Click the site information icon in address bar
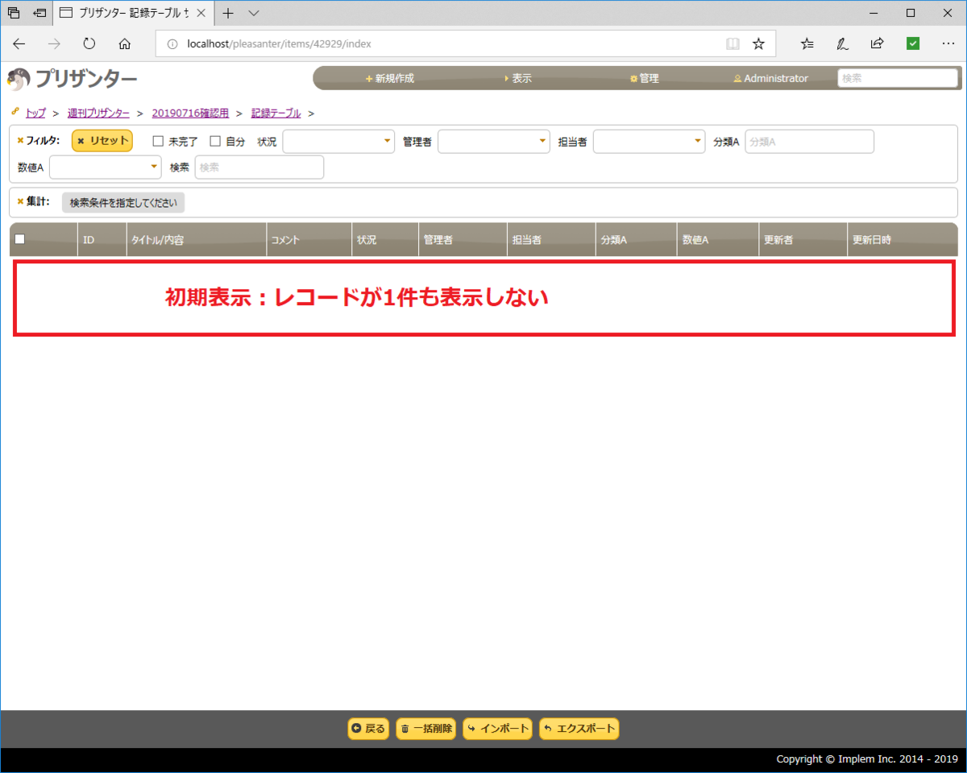The image size is (967, 773). (172, 44)
